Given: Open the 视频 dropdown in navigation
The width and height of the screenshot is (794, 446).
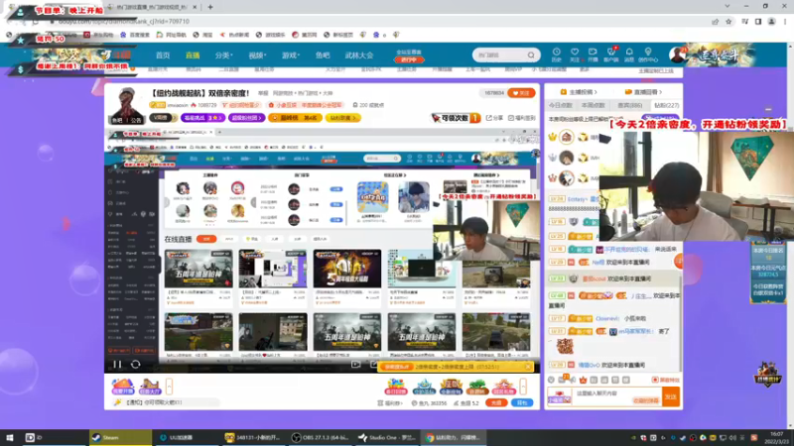Looking at the screenshot, I should (x=257, y=56).
